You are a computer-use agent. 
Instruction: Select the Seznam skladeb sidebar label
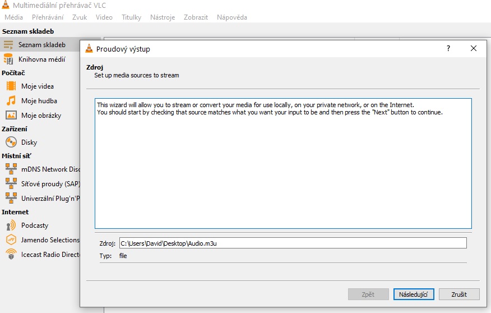42,45
